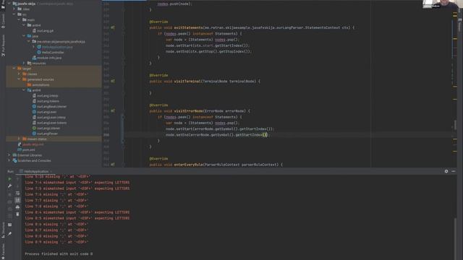The height and width of the screenshot is (260, 463).
Task: Click override gutter icon beside enterEveryRule
Action: pos(113,165)
